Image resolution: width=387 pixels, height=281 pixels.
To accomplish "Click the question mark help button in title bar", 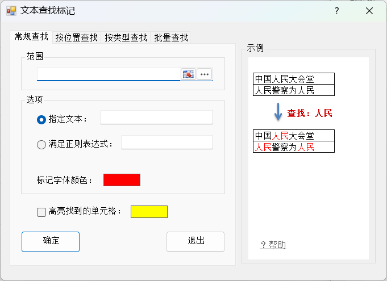I will (x=337, y=11).
